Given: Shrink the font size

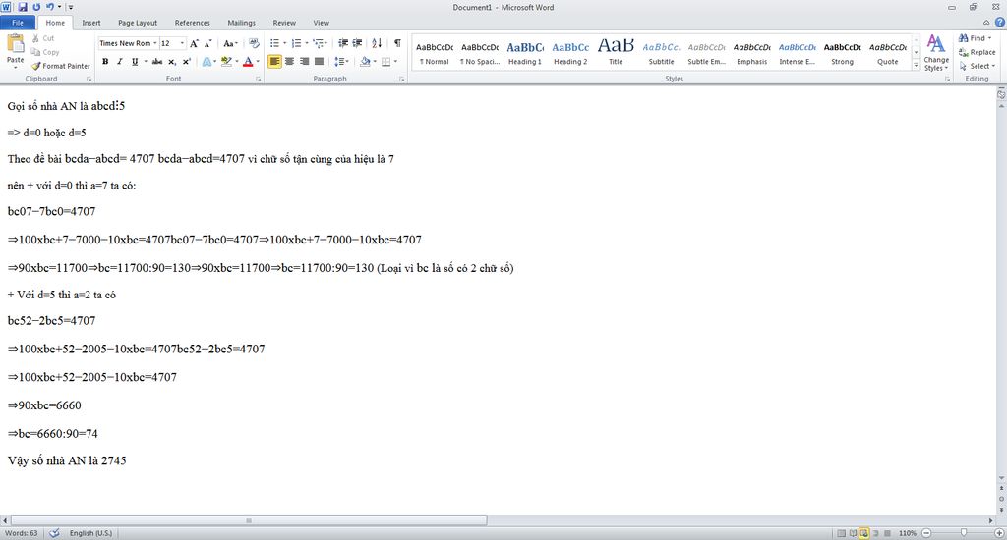Looking at the screenshot, I should point(208,43).
